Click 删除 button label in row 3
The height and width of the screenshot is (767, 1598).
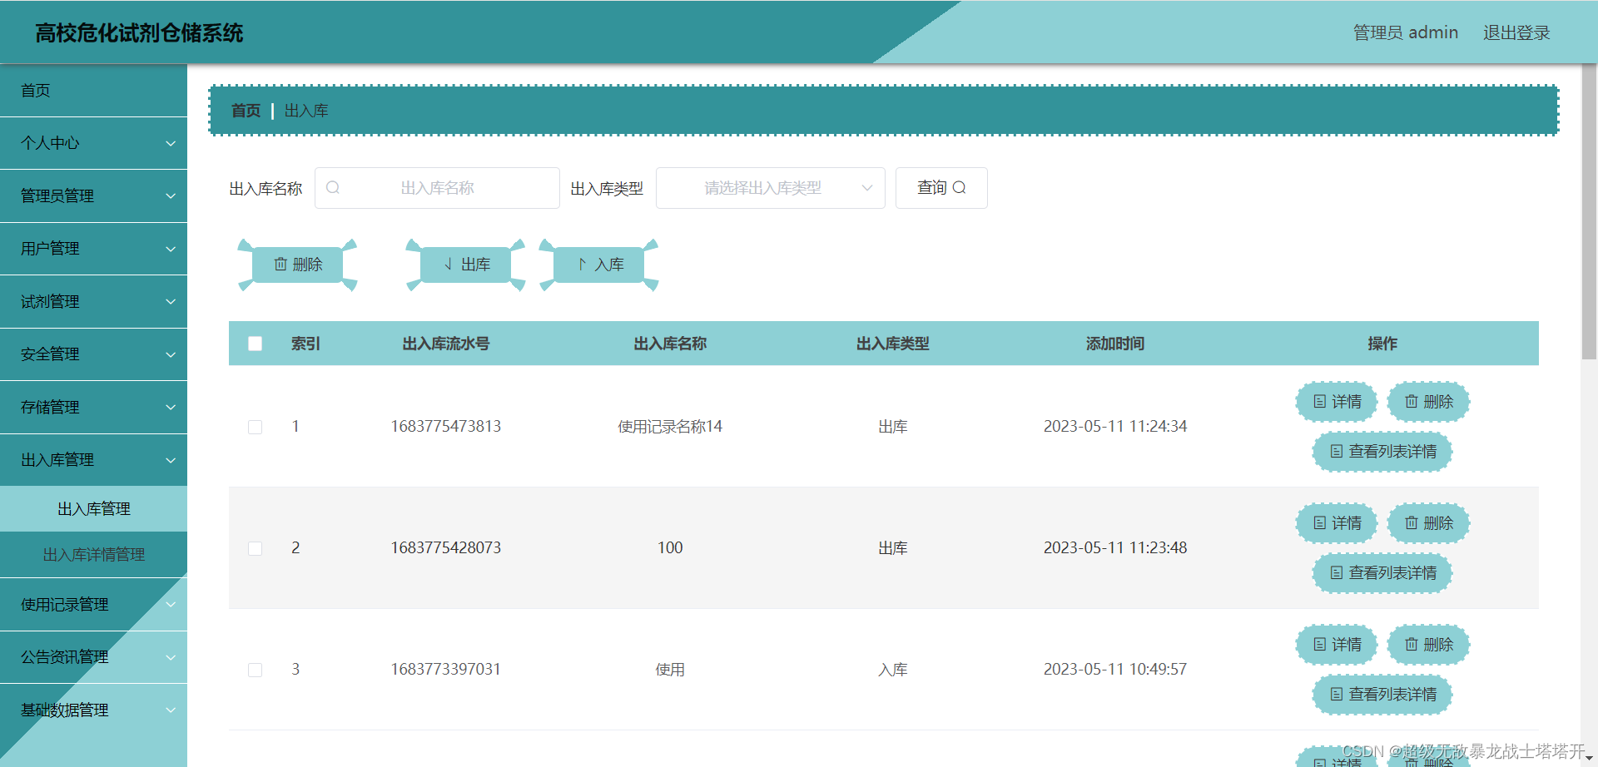point(1438,645)
